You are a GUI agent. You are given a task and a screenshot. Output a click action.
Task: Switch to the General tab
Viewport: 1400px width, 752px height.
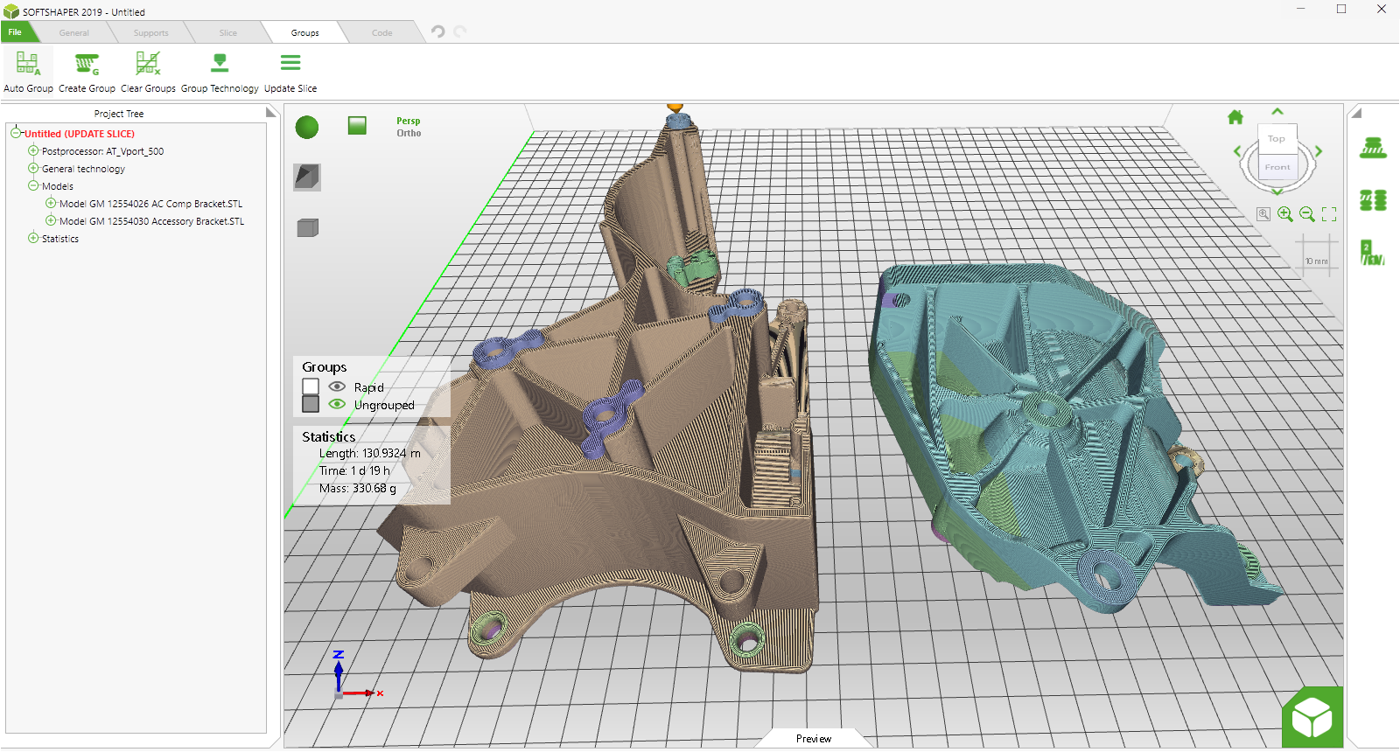tap(74, 33)
